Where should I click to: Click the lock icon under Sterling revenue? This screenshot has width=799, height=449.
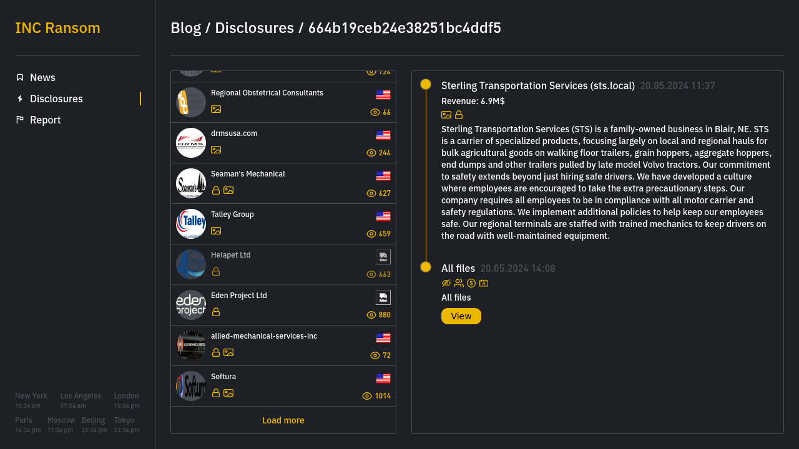(459, 115)
